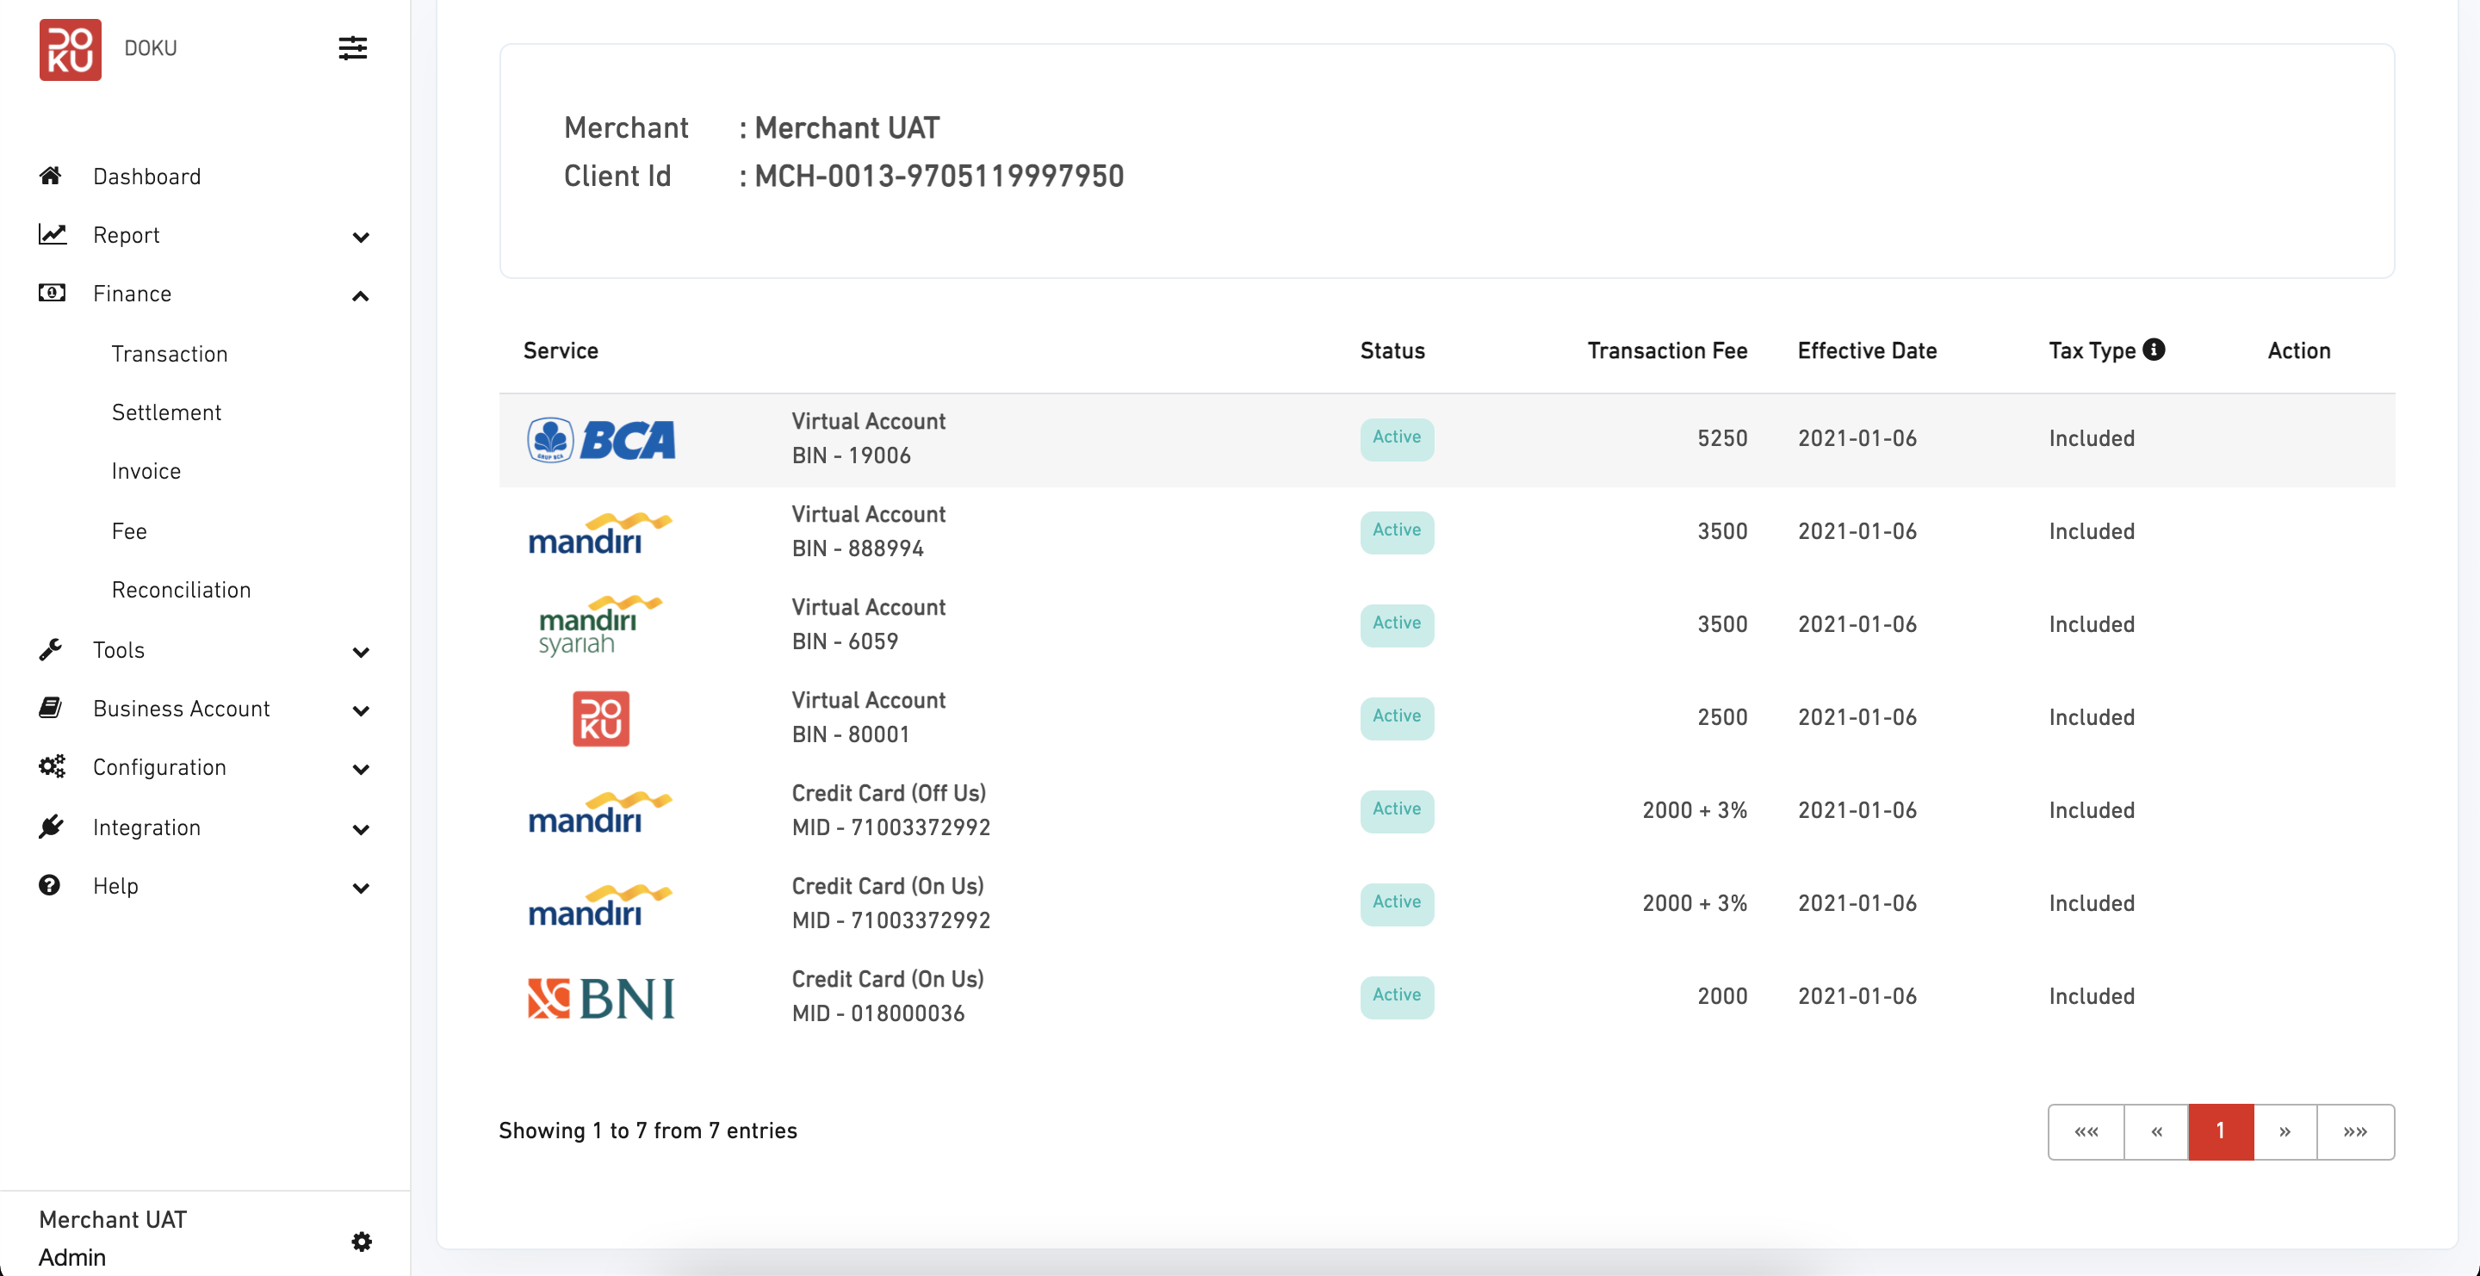Viewport: 2480px width, 1276px height.
Task: Expand the Help chevron
Action: pyautogui.click(x=361, y=889)
